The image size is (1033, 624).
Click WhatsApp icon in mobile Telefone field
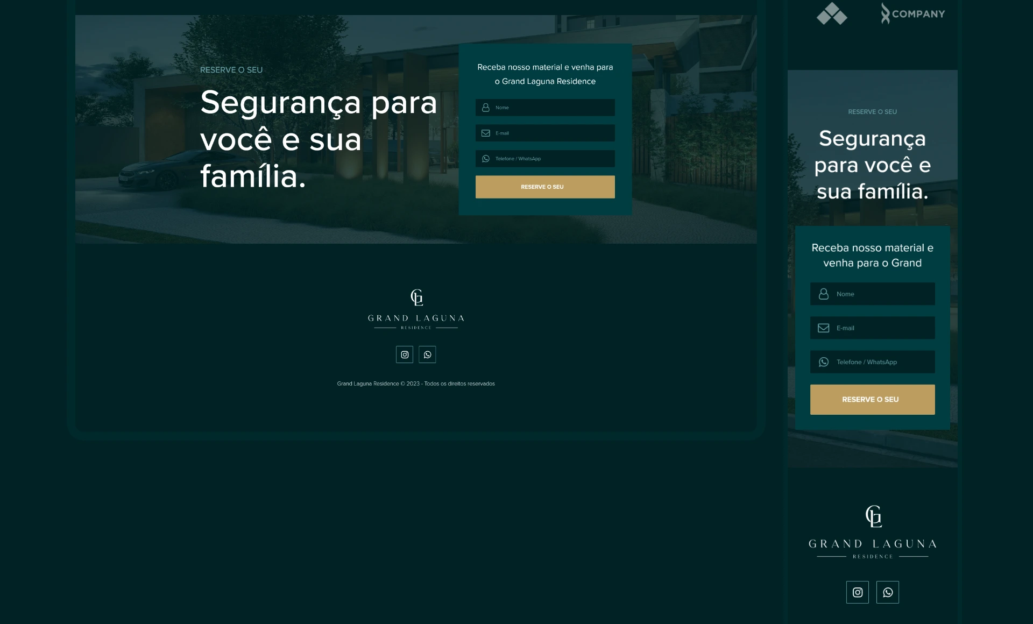(824, 362)
